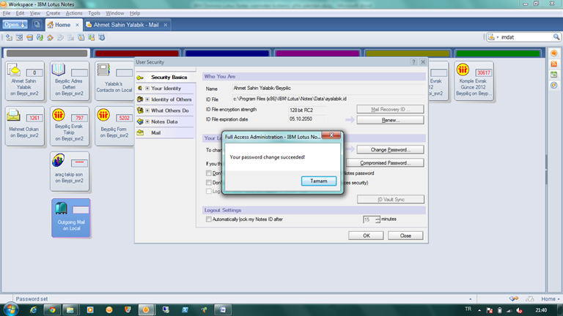Click the thumbnails icon beside Open button
Viewport: 563px width, 316px height.
coord(37,25)
